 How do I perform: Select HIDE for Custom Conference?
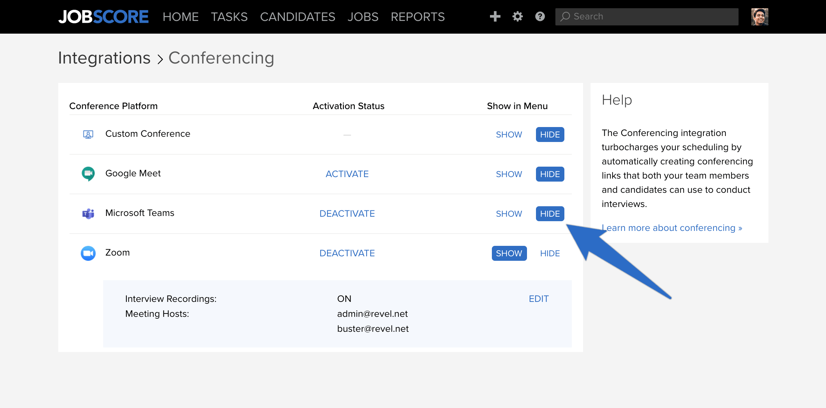click(x=550, y=135)
